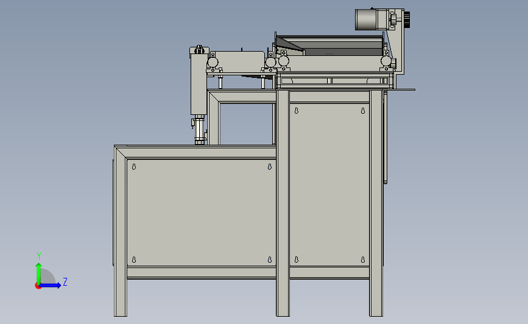Select the leftmost roller bearing block
528x324 pixels.
click(213, 63)
